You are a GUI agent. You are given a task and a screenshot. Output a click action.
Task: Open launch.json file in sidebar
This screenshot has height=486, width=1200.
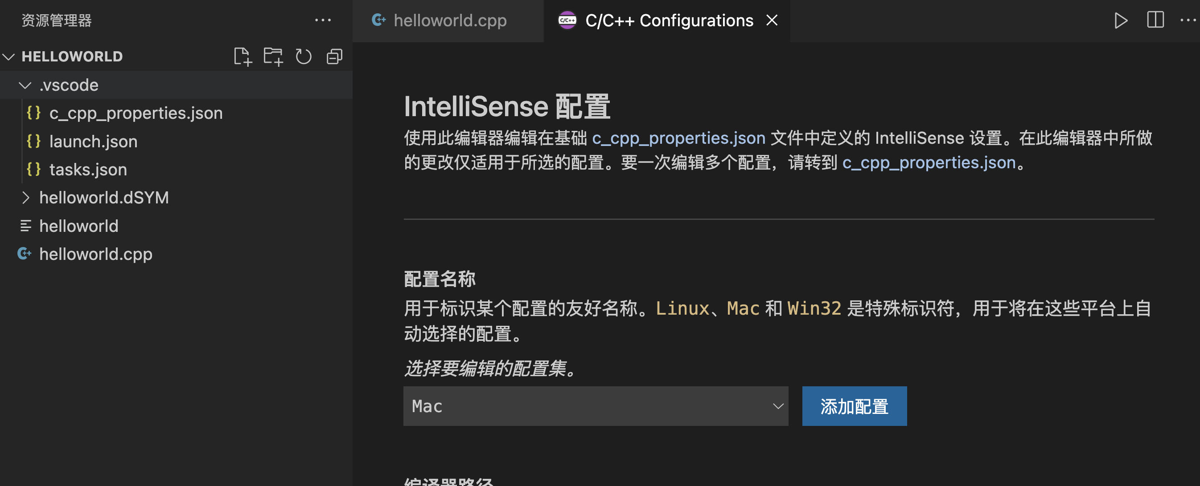pos(92,141)
